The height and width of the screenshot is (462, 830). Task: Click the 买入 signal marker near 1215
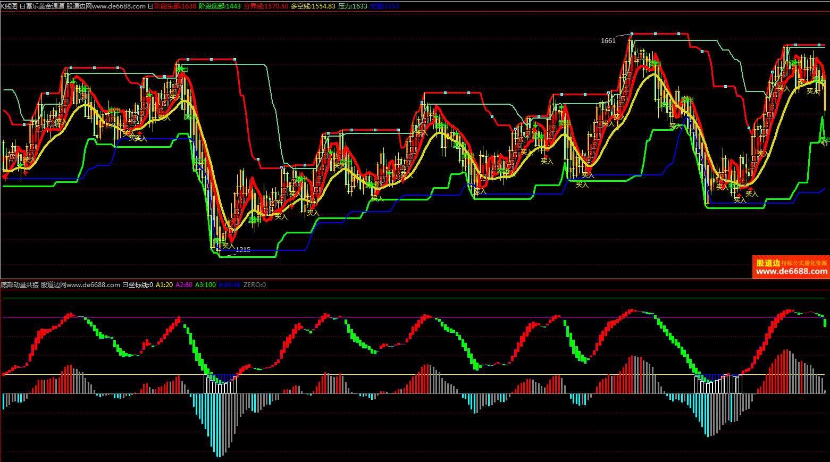click(228, 245)
